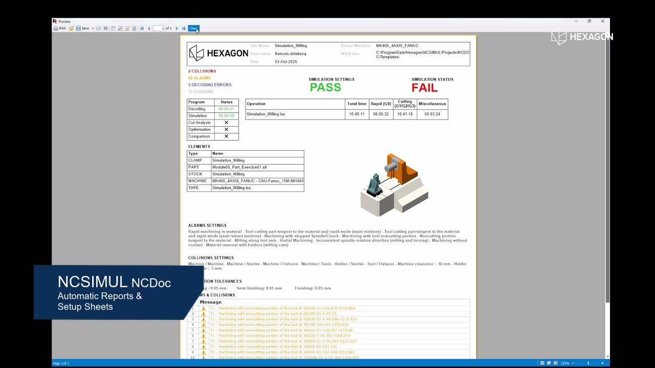Click the green PASS status text
Screen dimensions: 655x368
pyautogui.click(x=325, y=87)
